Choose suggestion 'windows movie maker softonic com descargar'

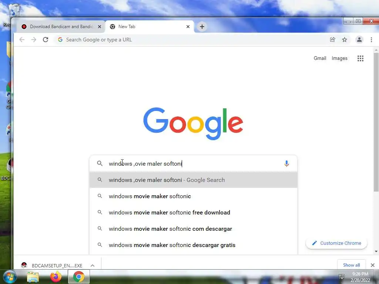pos(193,229)
